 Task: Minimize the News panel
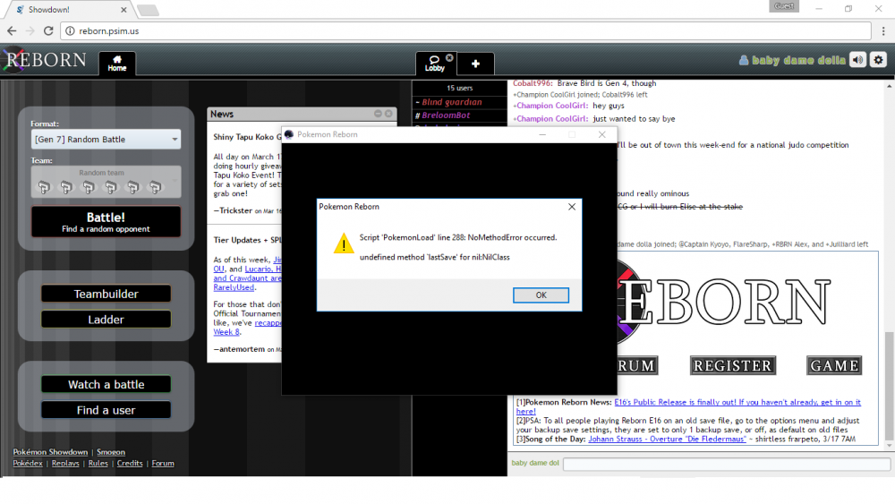pyautogui.click(x=378, y=114)
